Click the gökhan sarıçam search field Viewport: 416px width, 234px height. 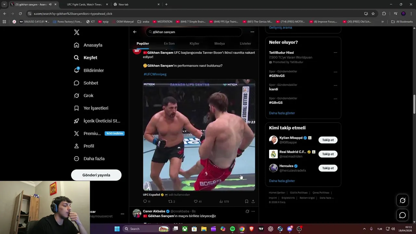point(194,32)
